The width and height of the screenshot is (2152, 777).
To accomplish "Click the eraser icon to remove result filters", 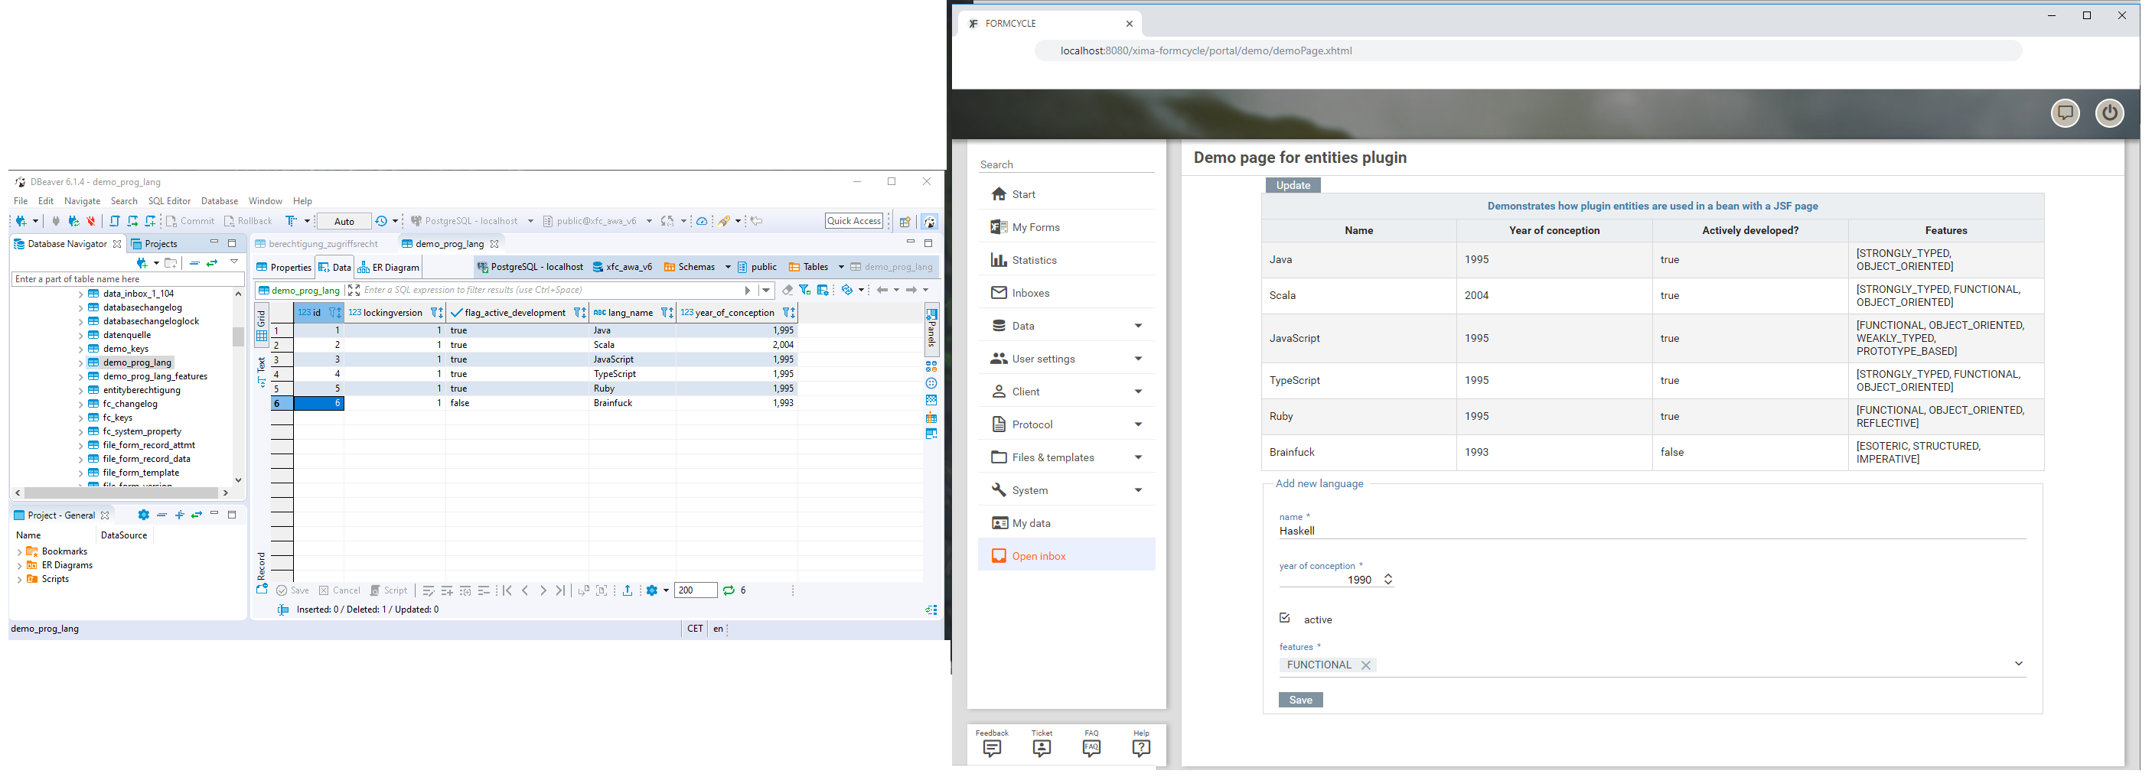I will [787, 290].
